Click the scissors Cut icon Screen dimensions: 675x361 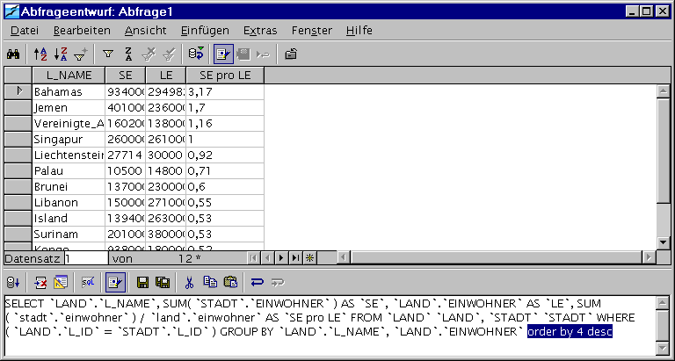(x=188, y=283)
